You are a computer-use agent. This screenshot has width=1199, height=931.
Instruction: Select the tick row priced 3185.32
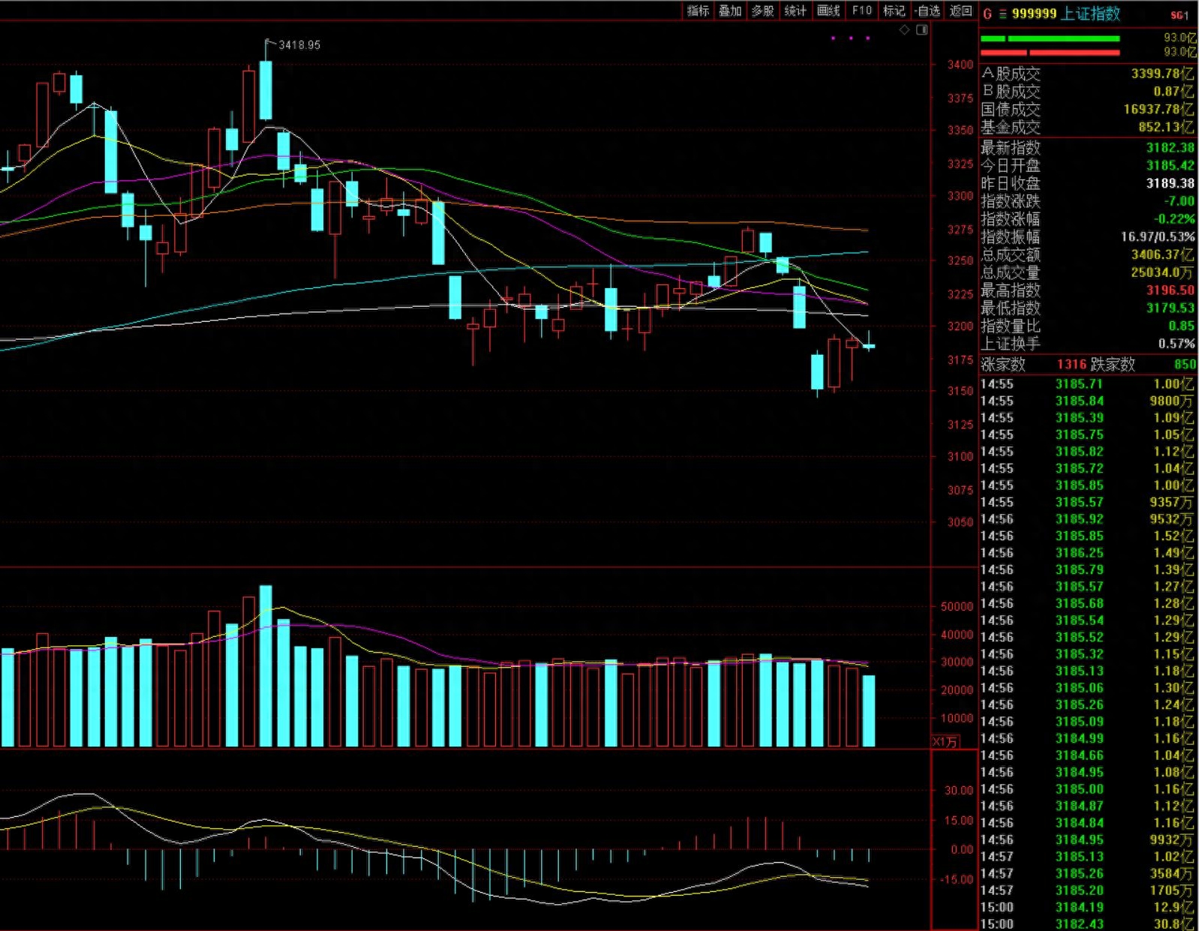[1087, 654]
